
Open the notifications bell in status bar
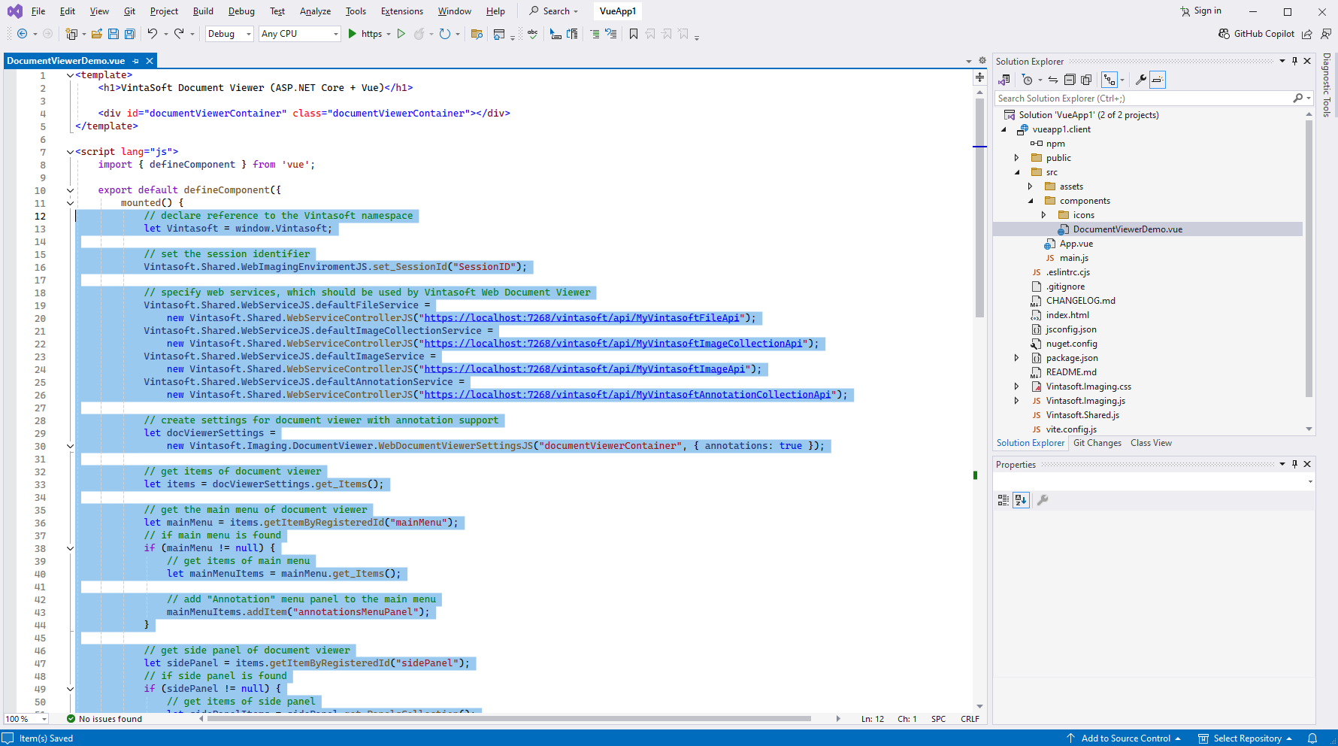click(x=1312, y=738)
